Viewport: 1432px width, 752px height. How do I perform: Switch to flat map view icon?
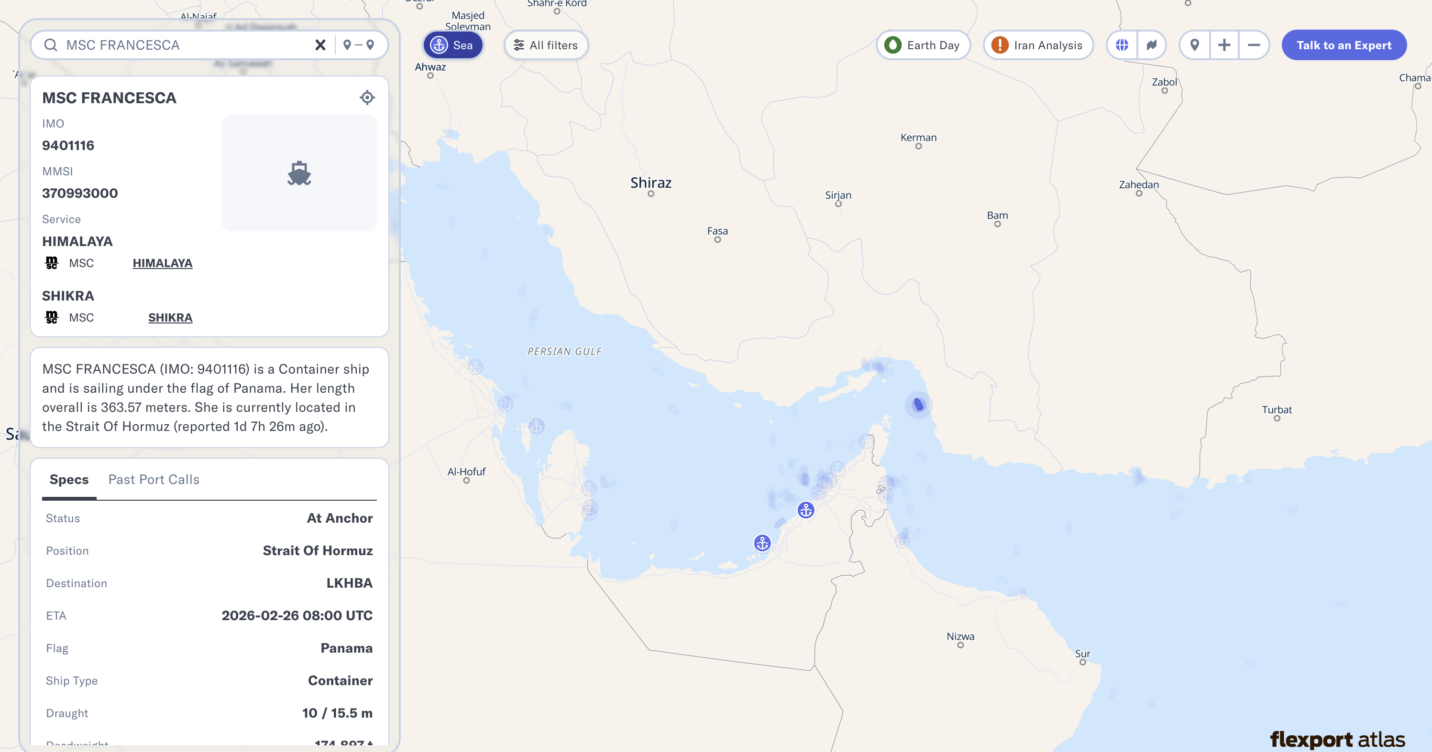(x=1151, y=45)
